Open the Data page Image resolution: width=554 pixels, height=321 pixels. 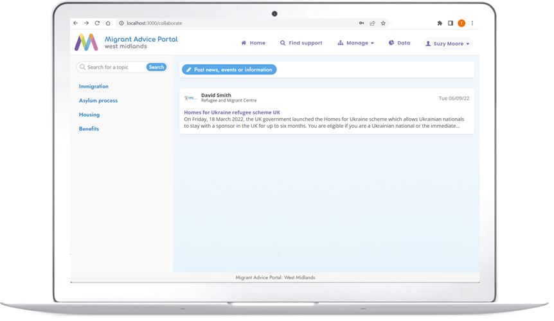400,43
